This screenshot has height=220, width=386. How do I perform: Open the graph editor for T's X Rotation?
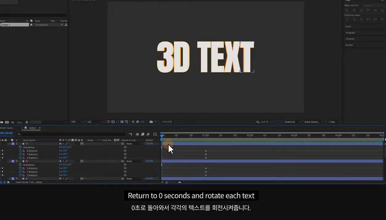(24, 151)
